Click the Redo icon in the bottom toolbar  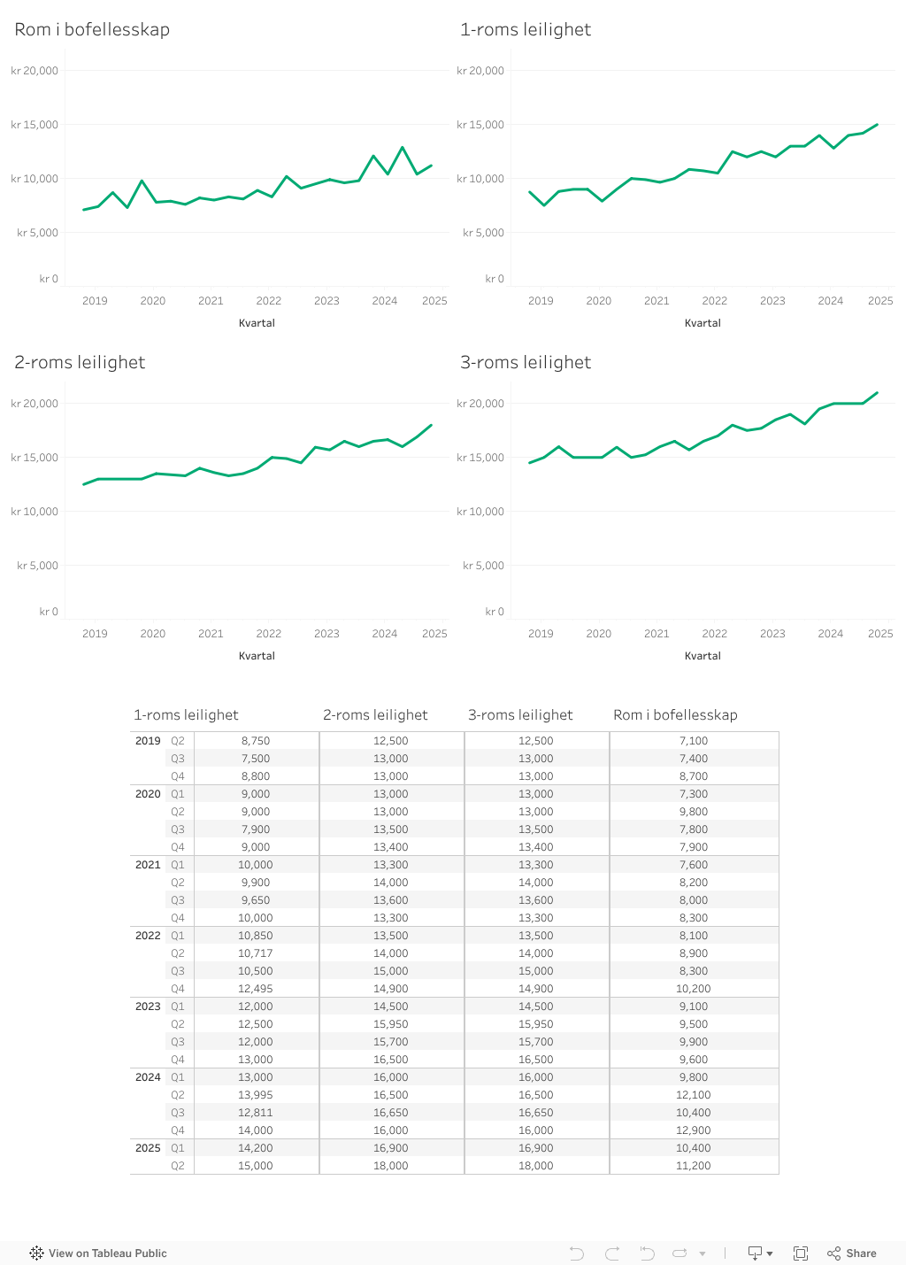[x=612, y=1253]
